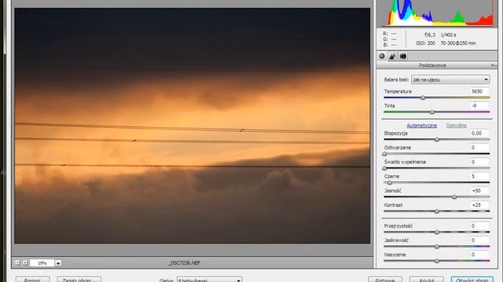This screenshot has width=503, height=282.
Task: Click the Tinta slider handle
Action: pyautogui.click(x=432, y=112)
